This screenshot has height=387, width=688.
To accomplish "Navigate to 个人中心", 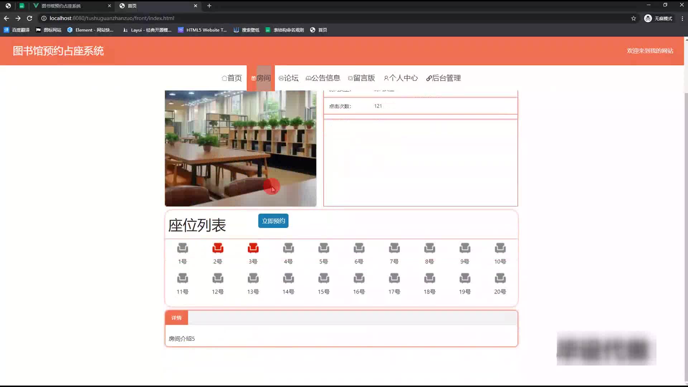I will click(x=401, y=78).
